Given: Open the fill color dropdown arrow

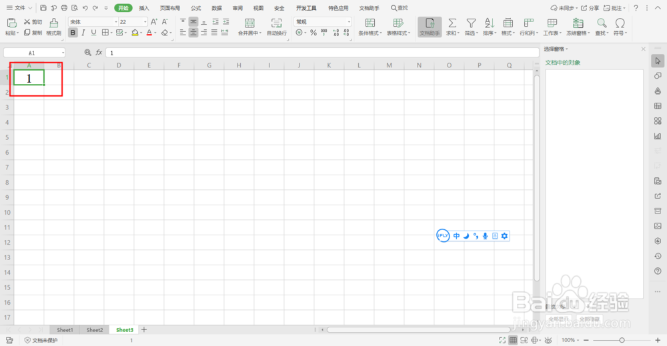Looking at the screenshot, I should [x=141, y=33].
